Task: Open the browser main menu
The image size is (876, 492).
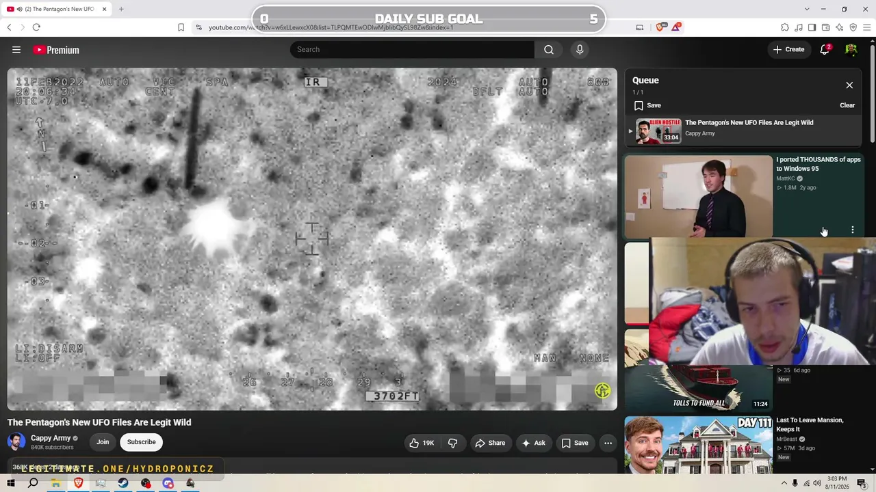Action: (x=867, y=27)
